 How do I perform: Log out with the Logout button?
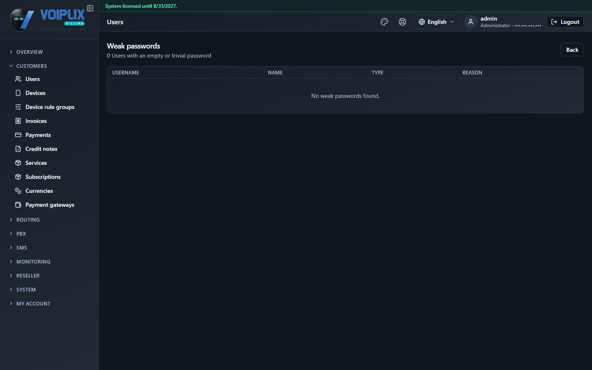coord(565,22)
